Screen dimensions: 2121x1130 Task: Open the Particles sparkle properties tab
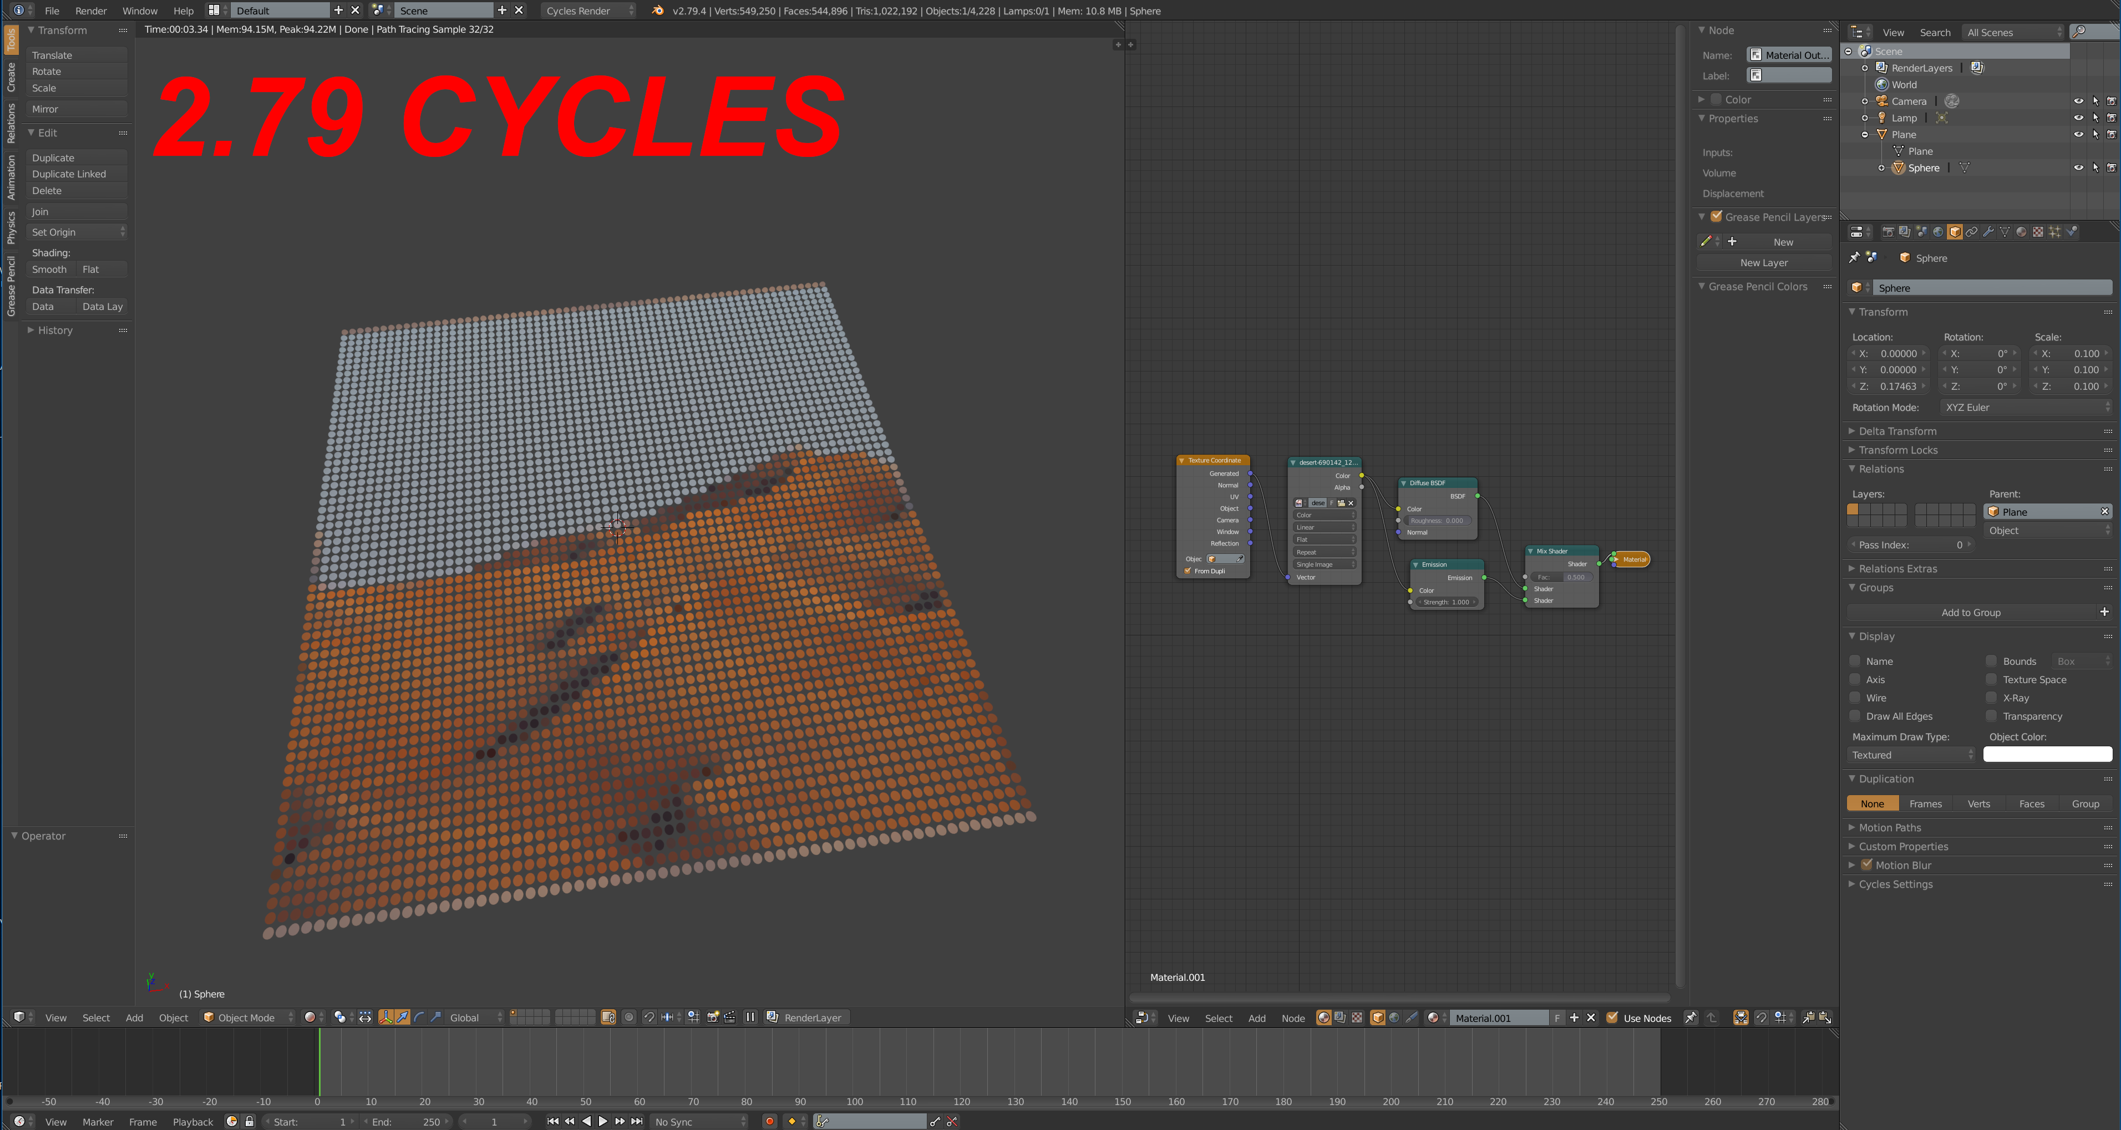click(x=2055, y=232)
